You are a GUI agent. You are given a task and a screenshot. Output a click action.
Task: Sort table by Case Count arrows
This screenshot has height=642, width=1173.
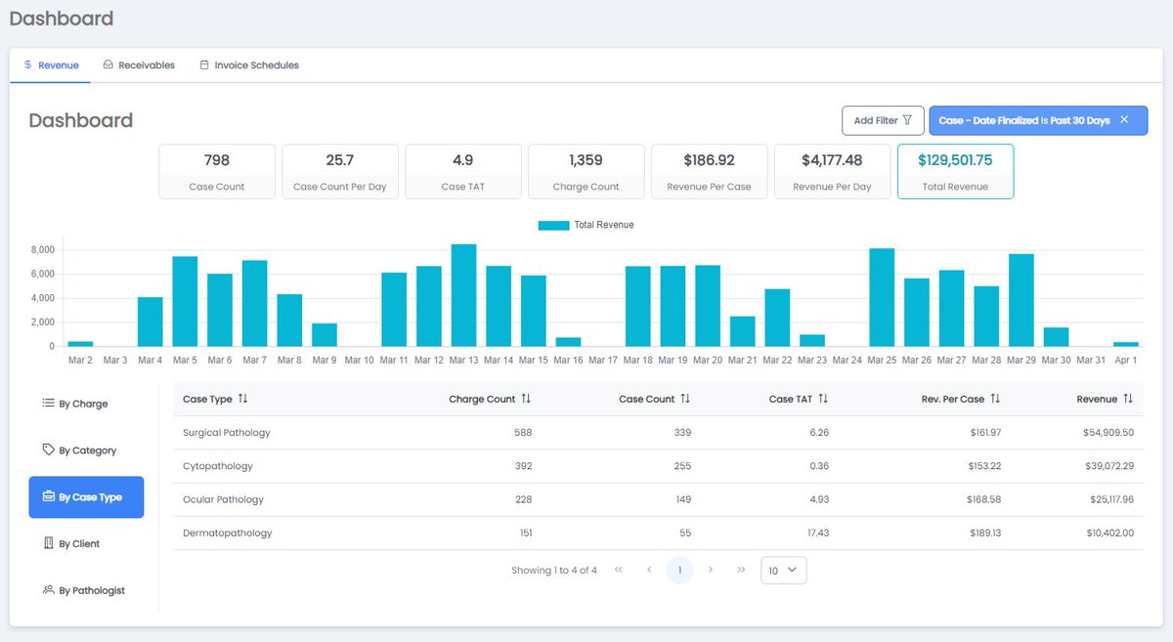tap(685, 399)
